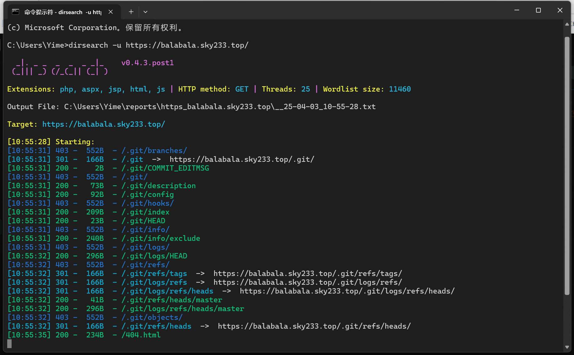Expand the new tab profile dropdown chevron
574x355 pixels.
pyautogui.click(x=145, y=12)
